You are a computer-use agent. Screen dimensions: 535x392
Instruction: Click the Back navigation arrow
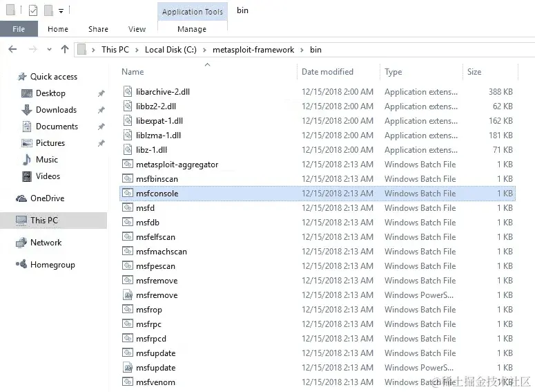pos(12,50)
